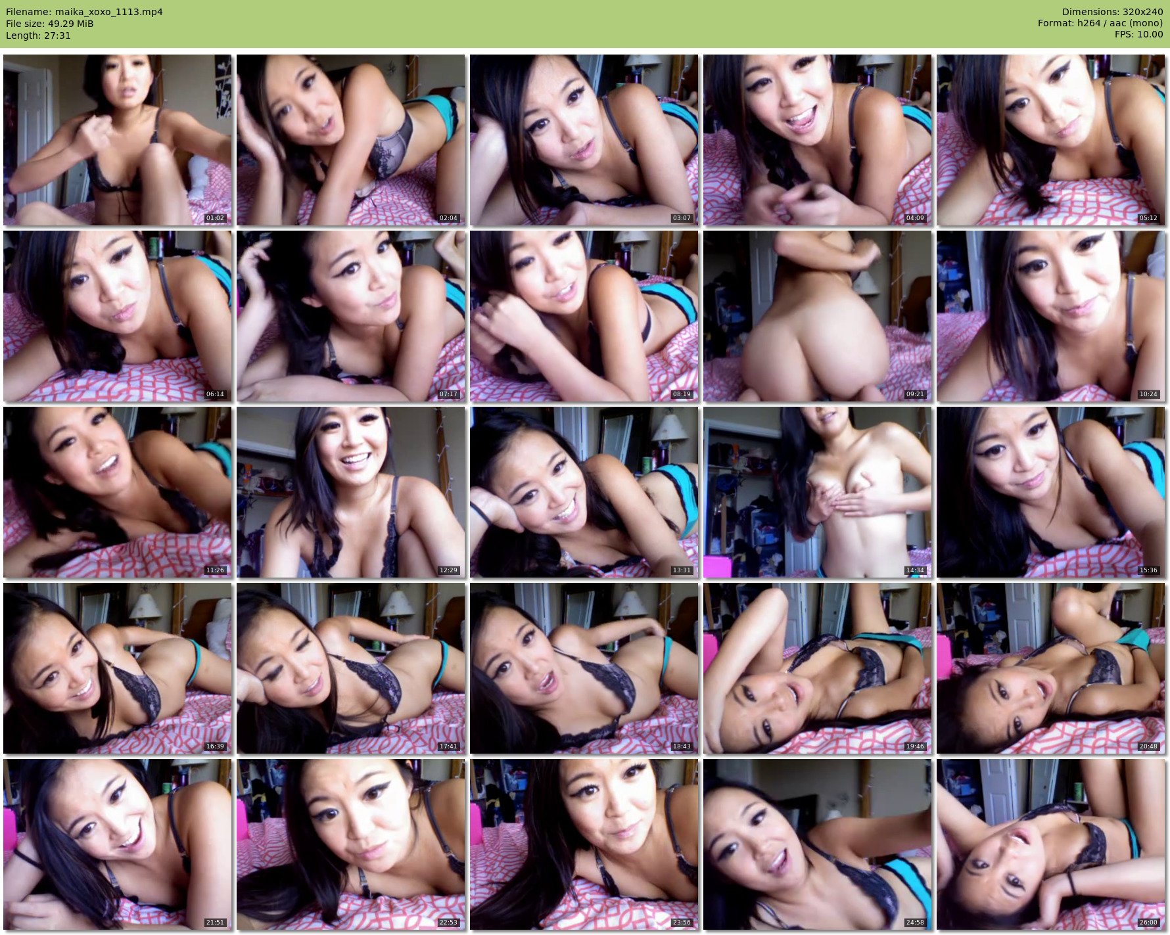Select the frame timestamped 08:19

(584, 316)
